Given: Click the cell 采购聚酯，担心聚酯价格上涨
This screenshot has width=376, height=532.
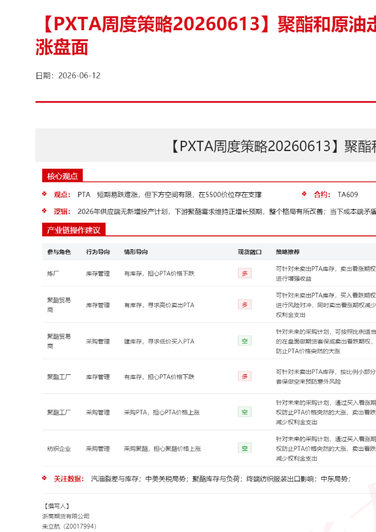Looking at the screenshot, I should click(162, 449).
